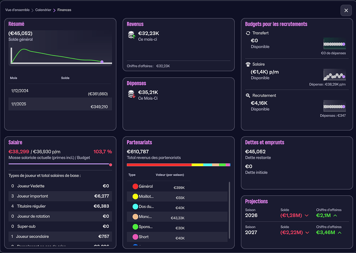This screenshot has width=356, height=253.
Task: Select the 1/12/2024 balance row
Action: point(60,91)
